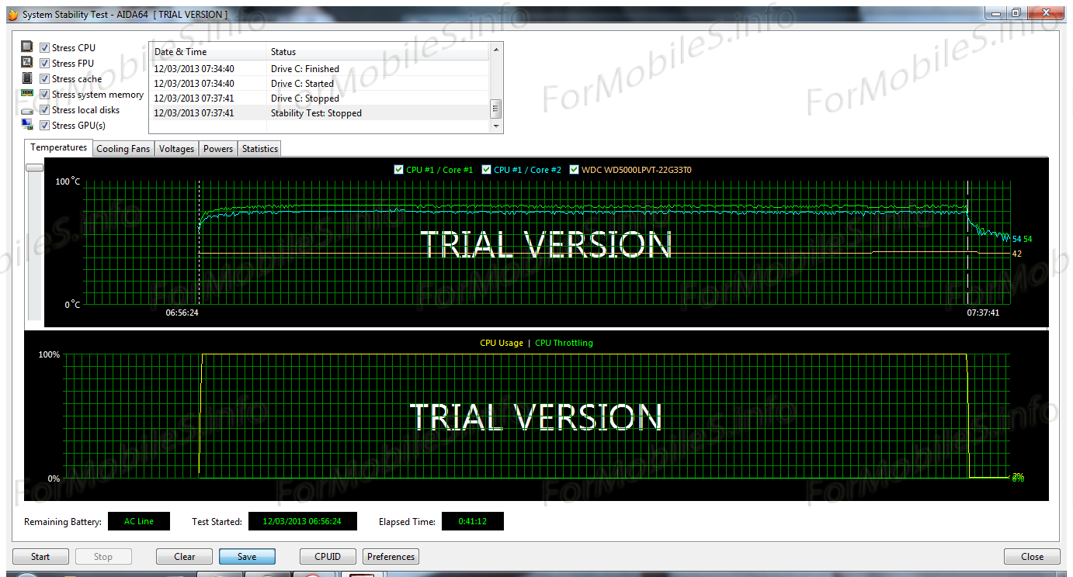The width and height of the screenshot is (1073, 577).
Task: Switch to the Cooling Fans tab
Action: (123, 149)
